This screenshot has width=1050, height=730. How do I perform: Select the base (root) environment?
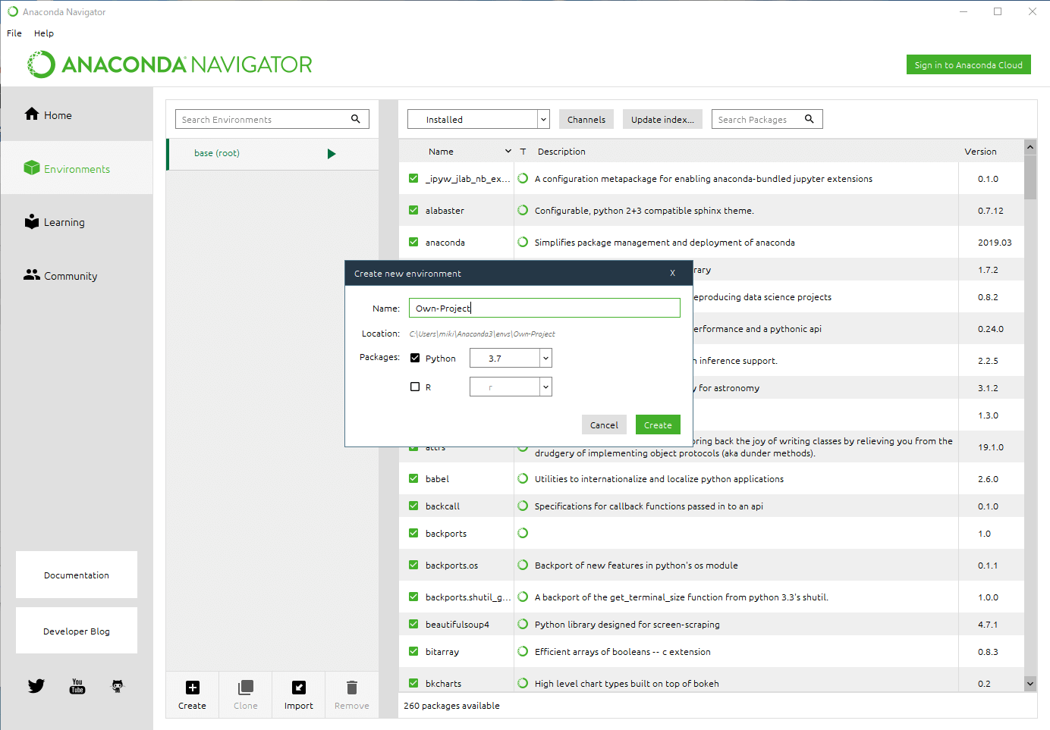273,153
